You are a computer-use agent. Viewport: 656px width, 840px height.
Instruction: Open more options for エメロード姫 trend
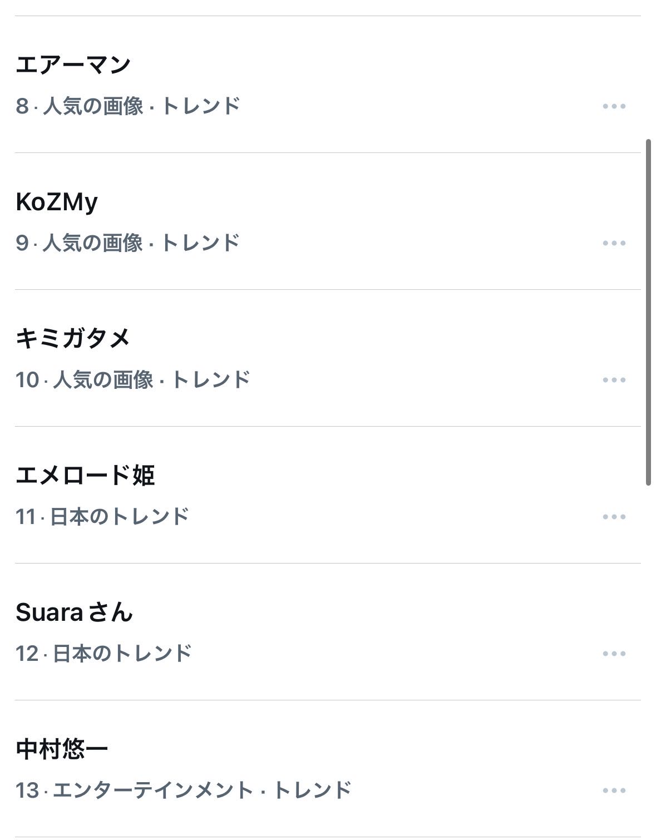[614, 517]
